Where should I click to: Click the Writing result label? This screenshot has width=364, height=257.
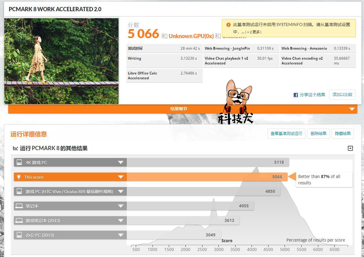point(135,58)
